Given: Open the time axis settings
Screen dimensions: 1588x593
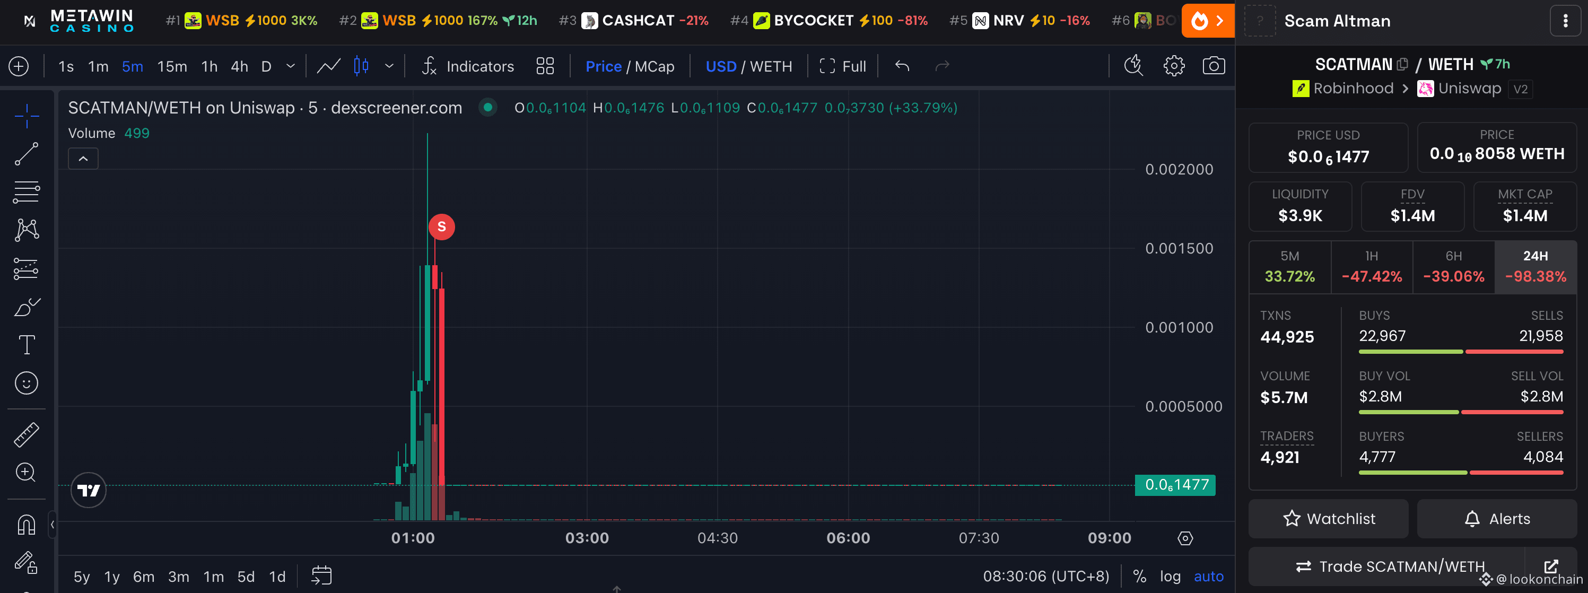Looking at the screenshot, I should click(1185, 538).
